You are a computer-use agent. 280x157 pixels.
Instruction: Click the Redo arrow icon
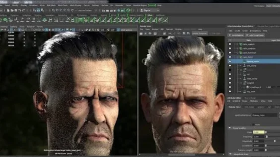[24, 10]
